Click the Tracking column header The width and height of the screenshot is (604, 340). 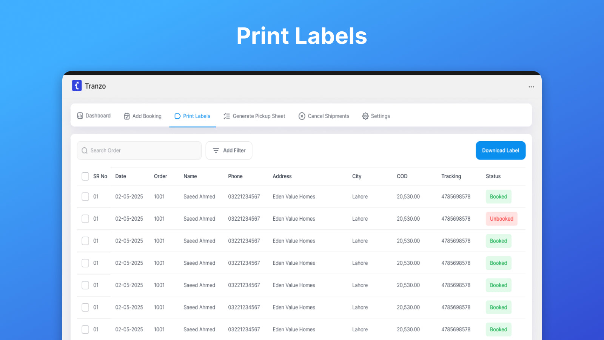point(451,176)
